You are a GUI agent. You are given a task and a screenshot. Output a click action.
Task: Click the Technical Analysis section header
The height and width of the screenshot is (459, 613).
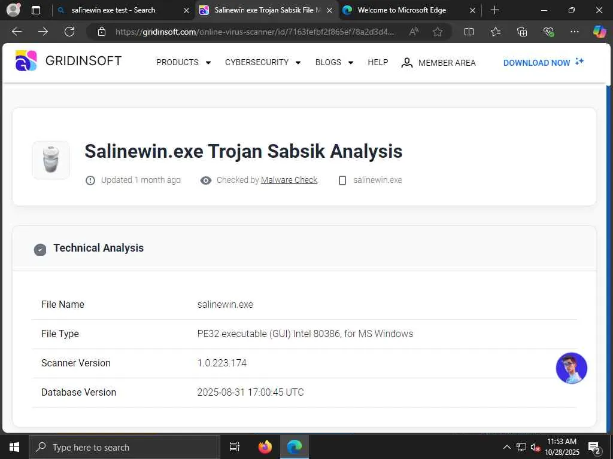pos(98,248)
